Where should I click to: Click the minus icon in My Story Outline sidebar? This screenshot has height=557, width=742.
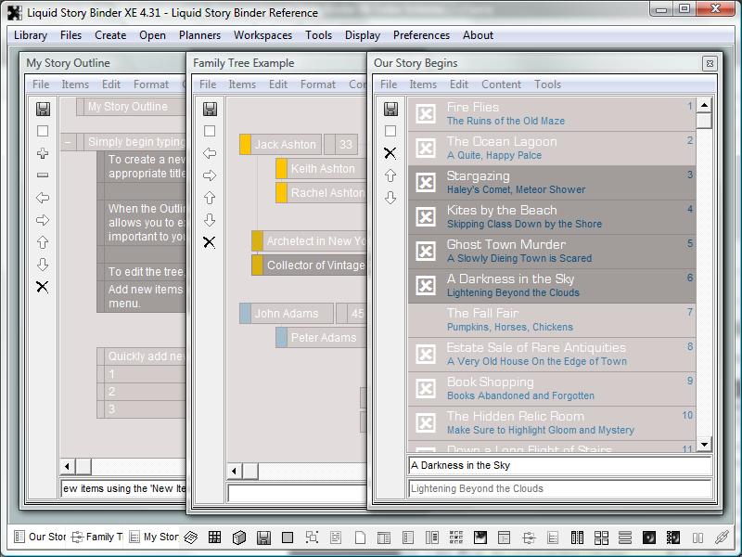point(43,175)
